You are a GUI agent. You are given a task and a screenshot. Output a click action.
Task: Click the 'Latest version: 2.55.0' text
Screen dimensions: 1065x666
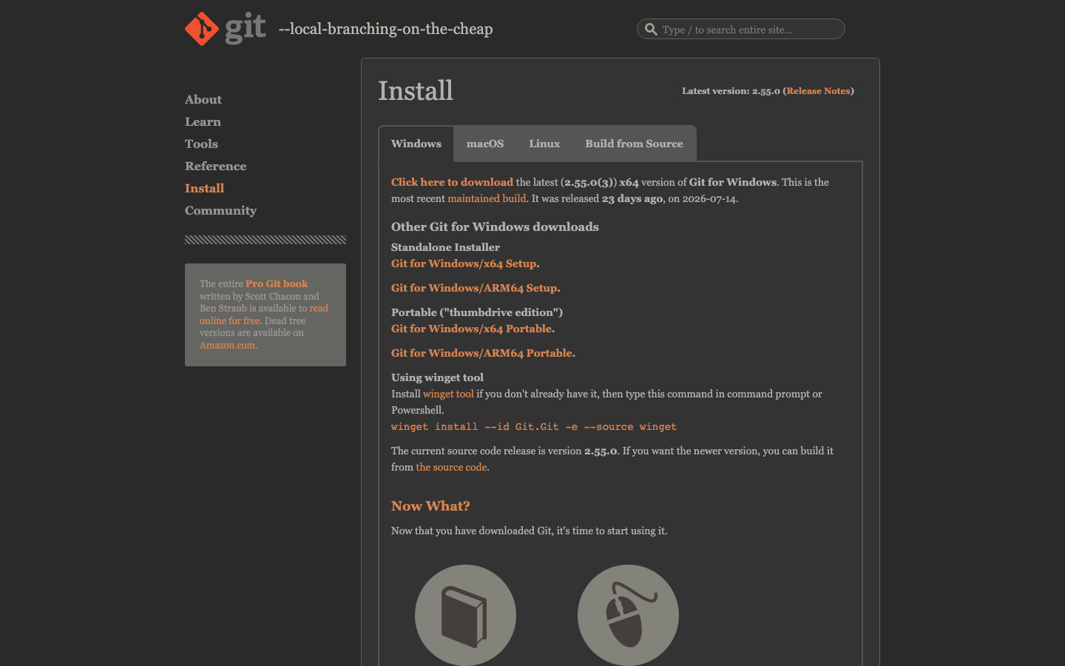(x=731, y=91)
